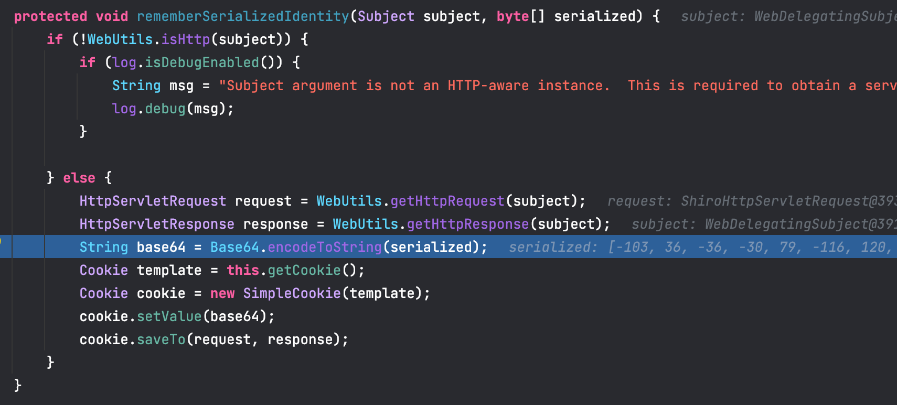Click the saveTo method call

coord(161,339)
